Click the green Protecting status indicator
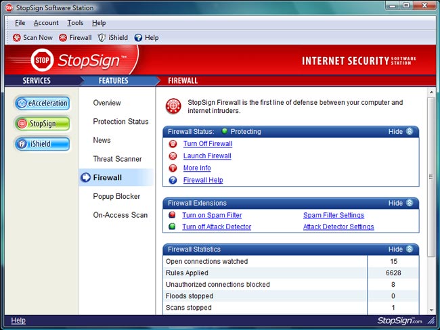This screenshot has height=330, width=440. click(x=225, y=131)
